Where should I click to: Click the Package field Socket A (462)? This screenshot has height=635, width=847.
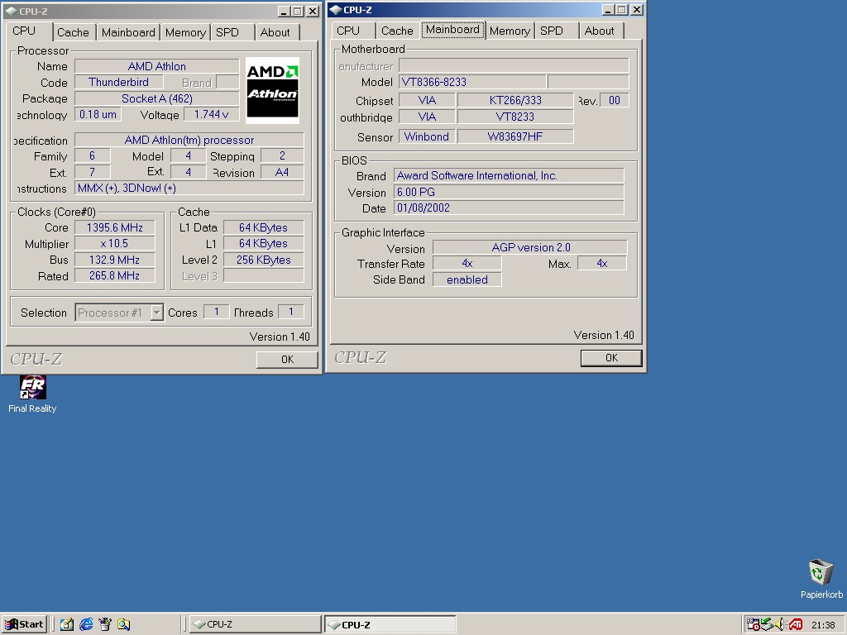pyautogui.click(x=156, y=98)
